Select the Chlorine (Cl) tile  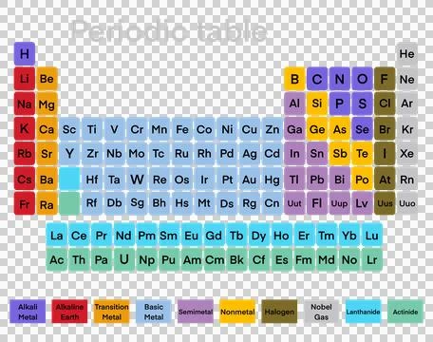(385, 104)
